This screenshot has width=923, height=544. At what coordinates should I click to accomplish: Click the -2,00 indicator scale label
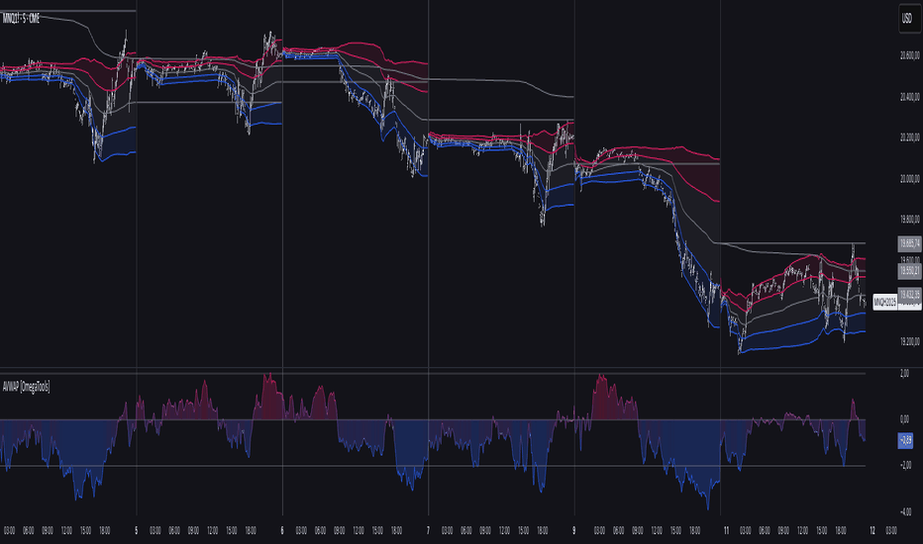point(905,465)
